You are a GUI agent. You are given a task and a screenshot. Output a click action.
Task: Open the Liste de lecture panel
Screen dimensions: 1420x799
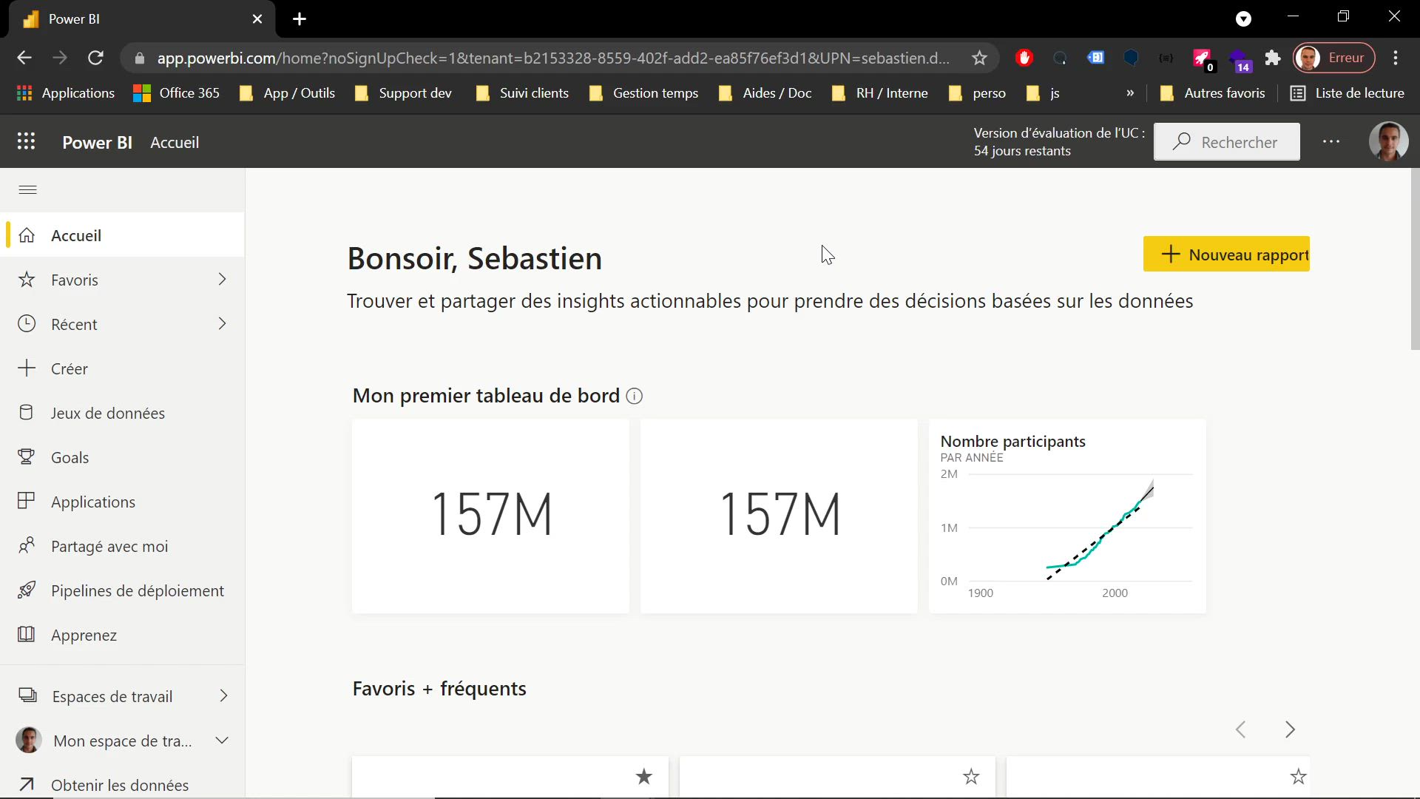tap(1347, 93)
